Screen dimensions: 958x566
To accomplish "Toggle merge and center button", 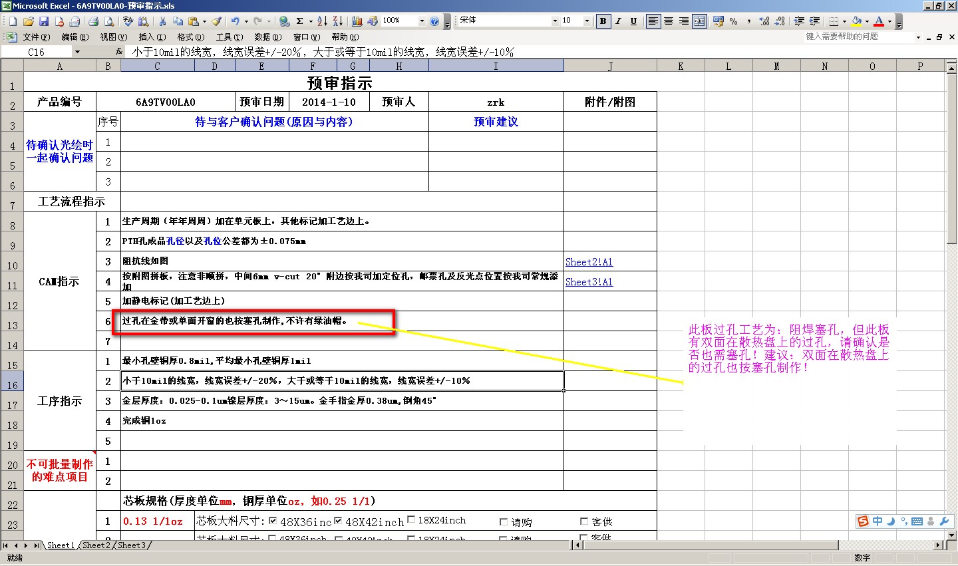I will coord(699,21).
